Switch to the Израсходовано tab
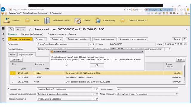Viewport: 191px width, 107px height. pos(26,55)
